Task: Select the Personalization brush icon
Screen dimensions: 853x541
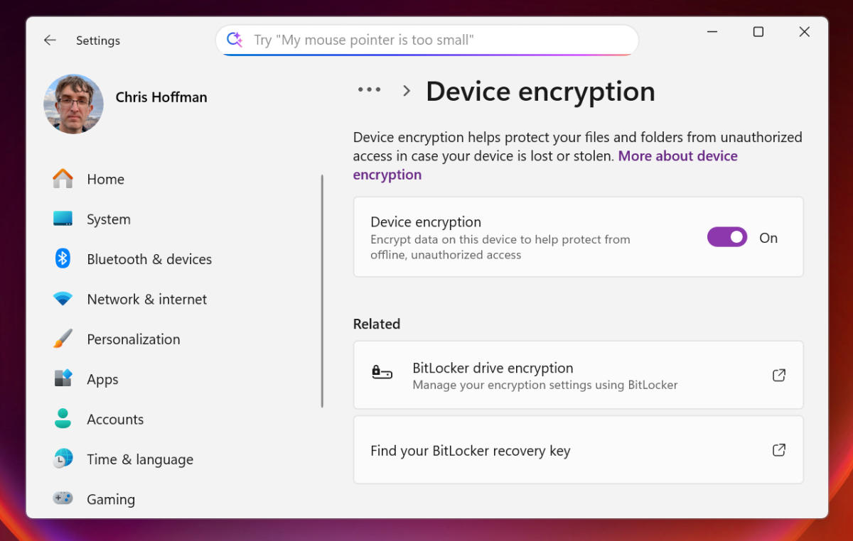Action: 63,339
